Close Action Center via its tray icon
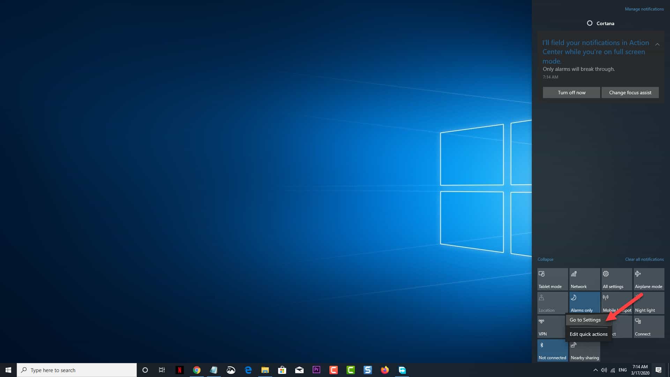The height and width of the screenshot is (377, 670). pyautogui.click(x=658, y=370)
